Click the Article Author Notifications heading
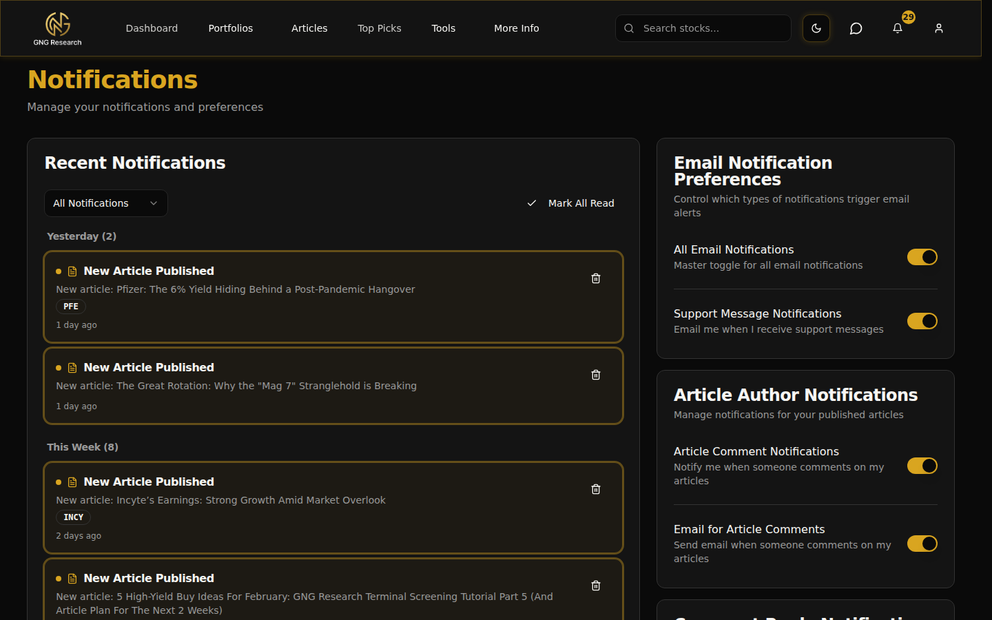This screenshot has height=620, width=992. click(x=796, y=395)
